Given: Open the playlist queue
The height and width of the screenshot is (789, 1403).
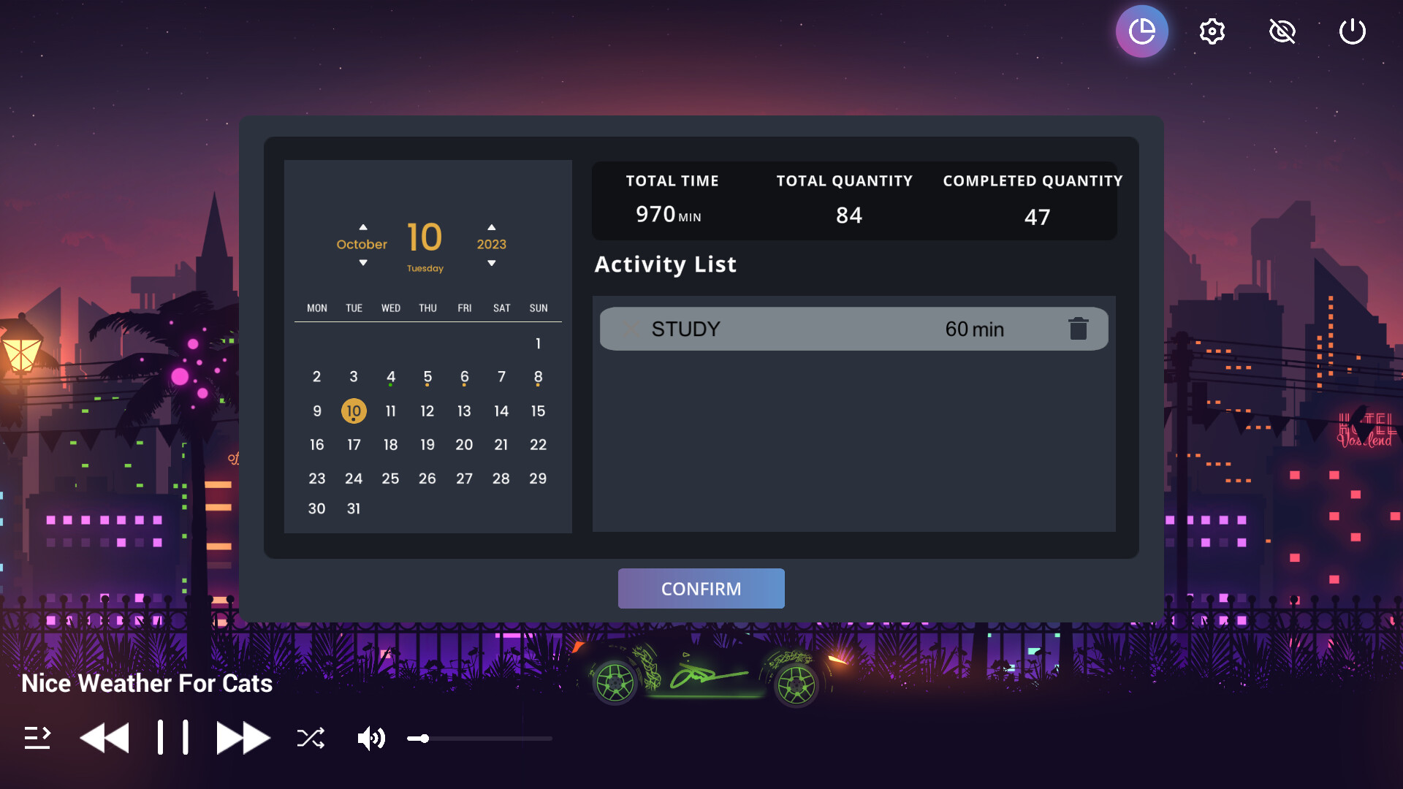Looking at the screenshot, I should coord(37,738).
